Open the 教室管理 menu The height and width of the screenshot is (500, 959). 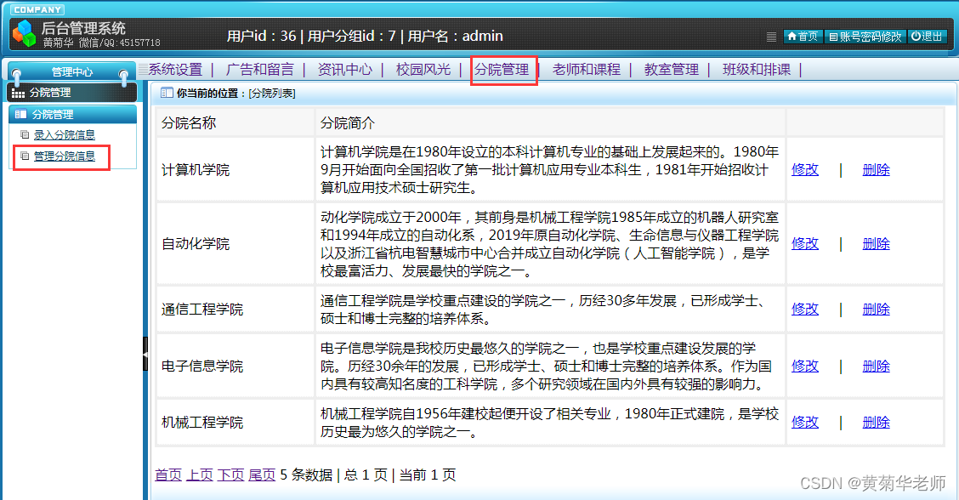coord(672,70)
